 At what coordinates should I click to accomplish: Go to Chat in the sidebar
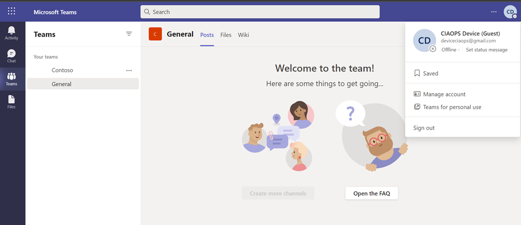[12, 56]
